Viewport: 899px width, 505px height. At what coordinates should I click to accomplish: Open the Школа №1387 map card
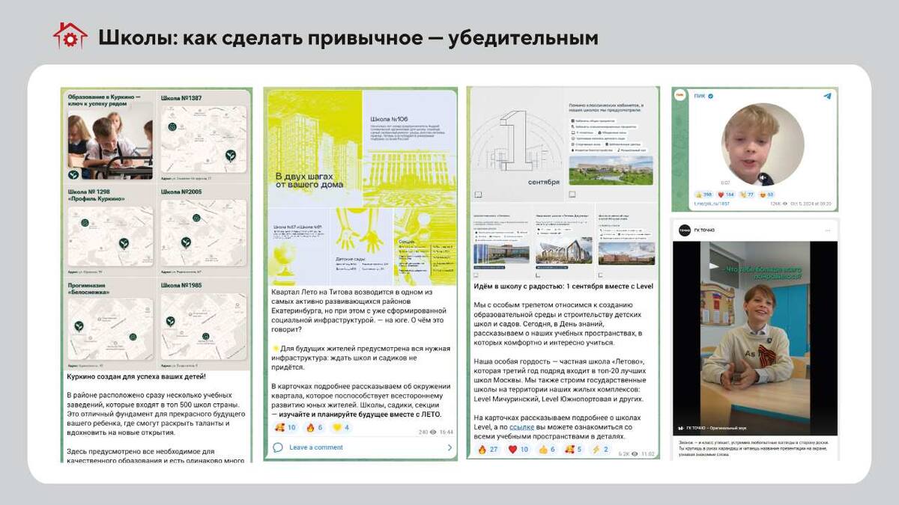pos(205,137)
